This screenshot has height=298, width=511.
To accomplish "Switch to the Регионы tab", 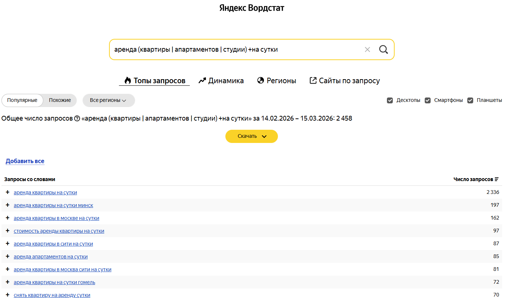I will click(277, 81).
